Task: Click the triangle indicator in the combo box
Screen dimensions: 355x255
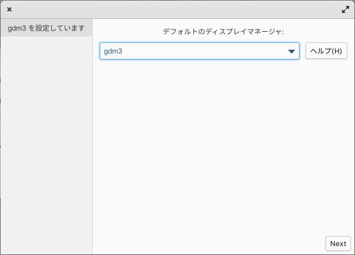Action: (x=291, y=52)
